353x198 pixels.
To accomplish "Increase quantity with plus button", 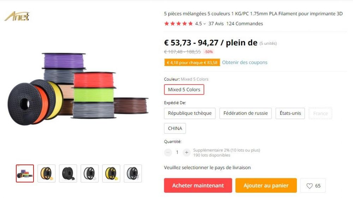I will [186, 153].
